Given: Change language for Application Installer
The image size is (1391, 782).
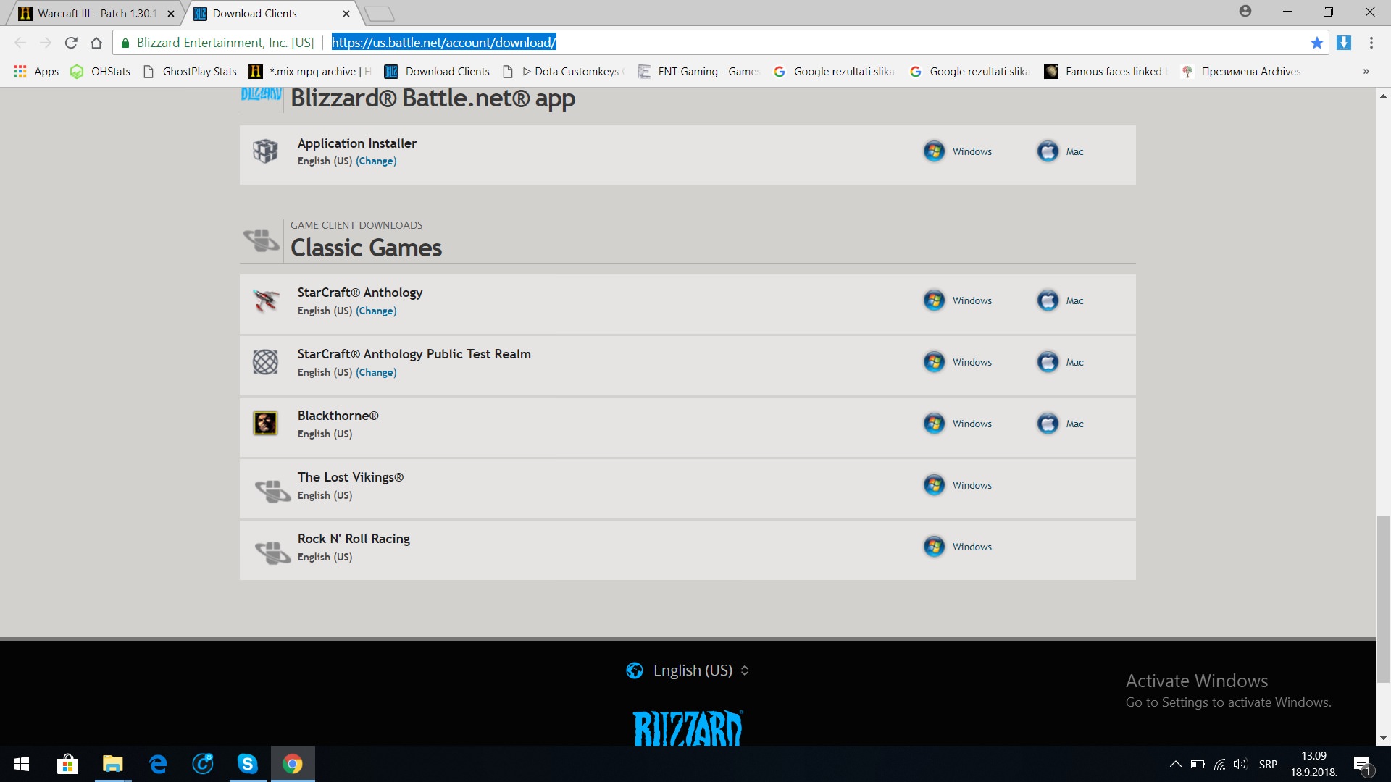Looking at the screenshot, I should point(376,161).
